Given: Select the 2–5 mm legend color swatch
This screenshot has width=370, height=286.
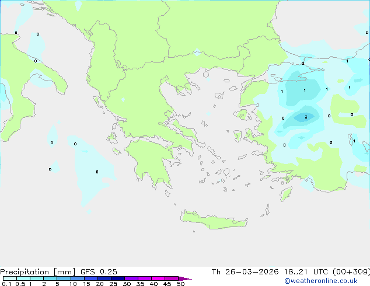Looking at the screenshot, I should click(50, 278).
